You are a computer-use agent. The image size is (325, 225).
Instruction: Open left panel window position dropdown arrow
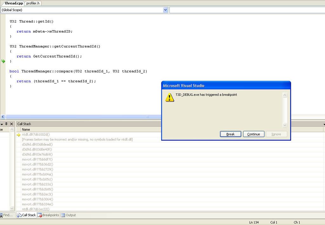click(1, 124)
